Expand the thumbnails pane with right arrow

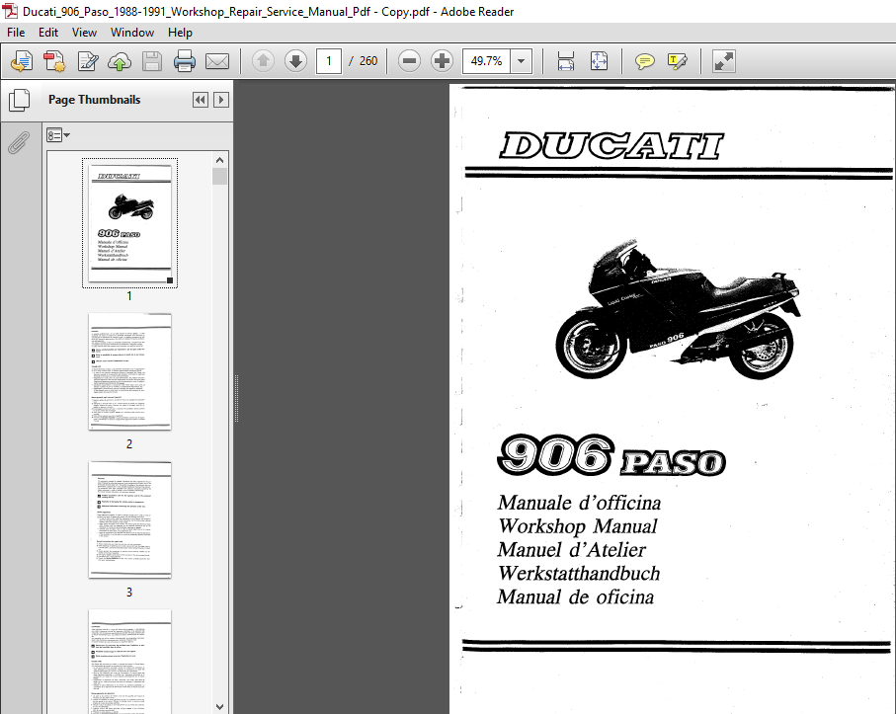click(x=221, y=100)
